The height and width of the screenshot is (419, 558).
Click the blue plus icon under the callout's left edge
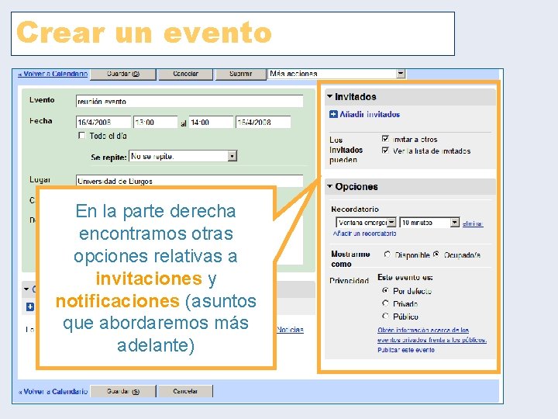[x=30, y=306]
